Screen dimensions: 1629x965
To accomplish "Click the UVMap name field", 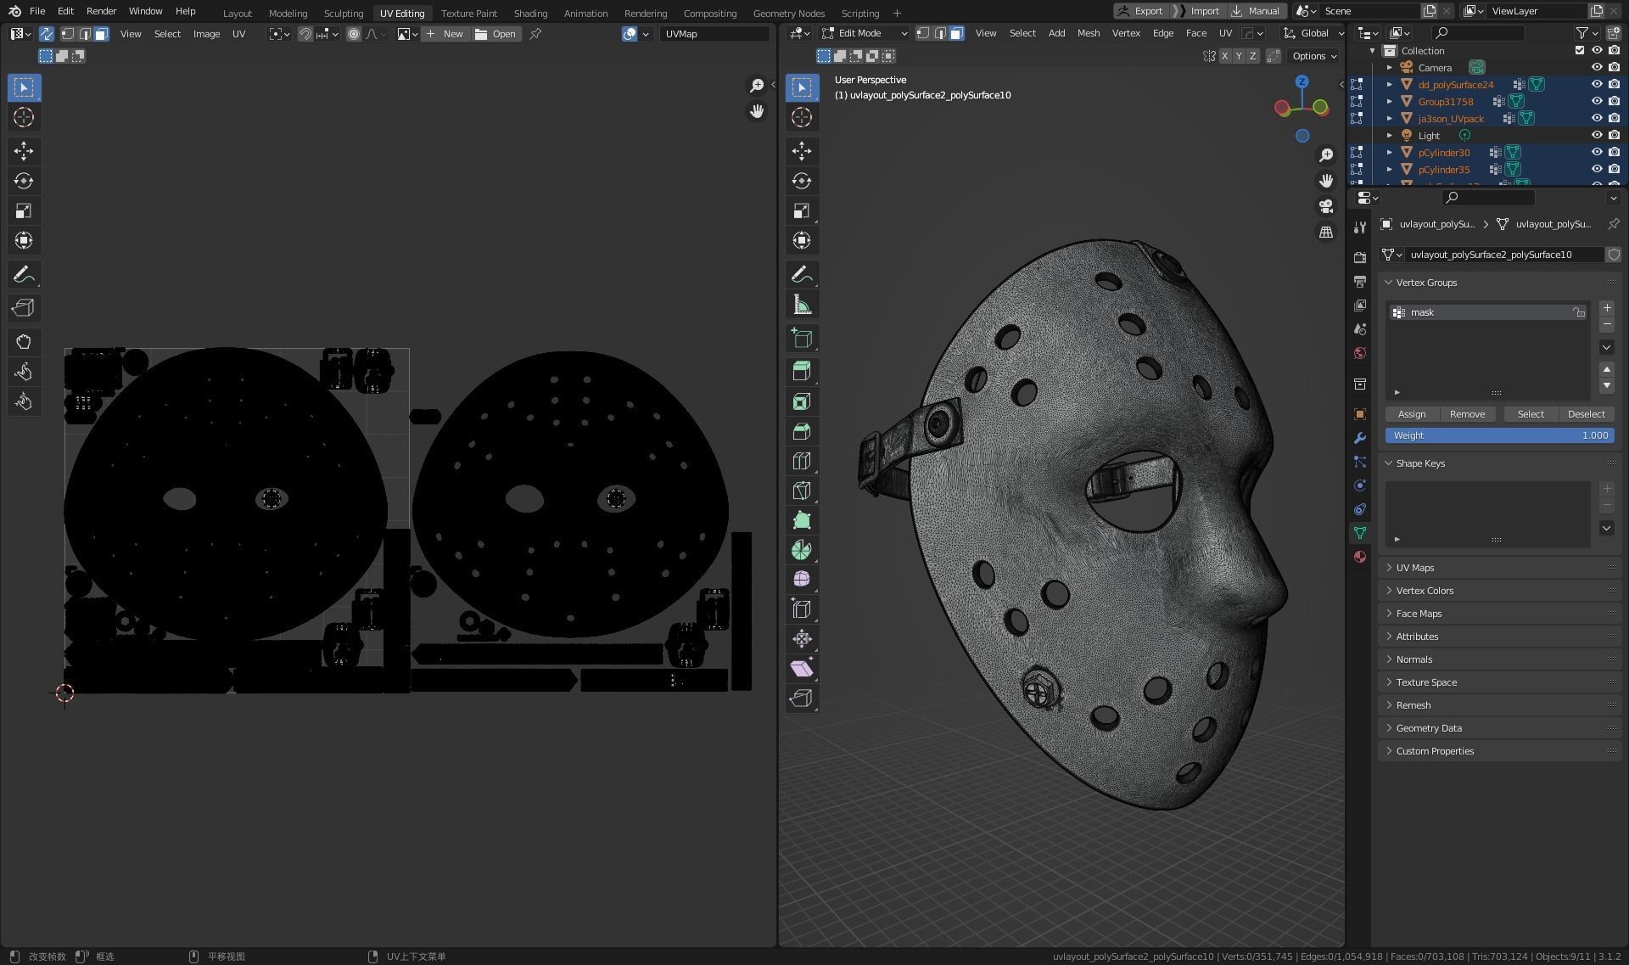I will [714, 34].
